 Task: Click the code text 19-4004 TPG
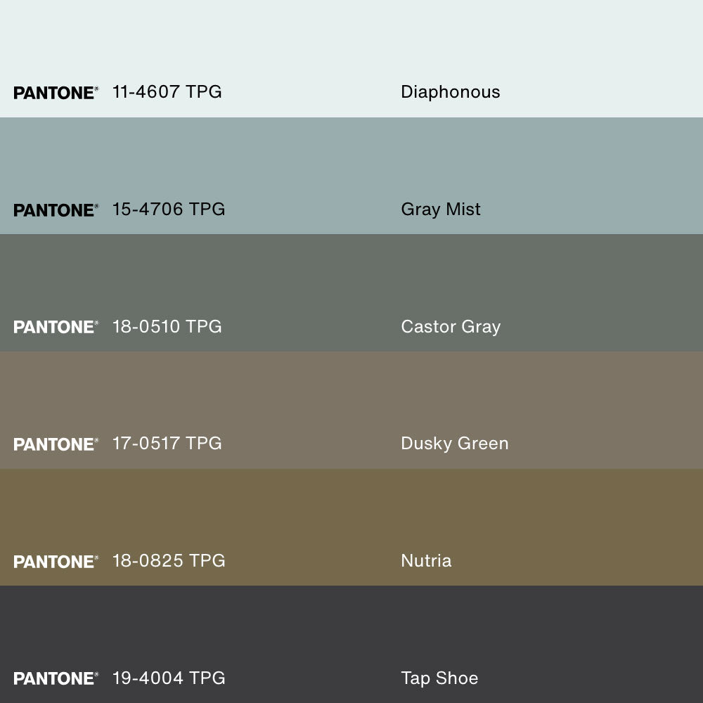pos(169,678)
